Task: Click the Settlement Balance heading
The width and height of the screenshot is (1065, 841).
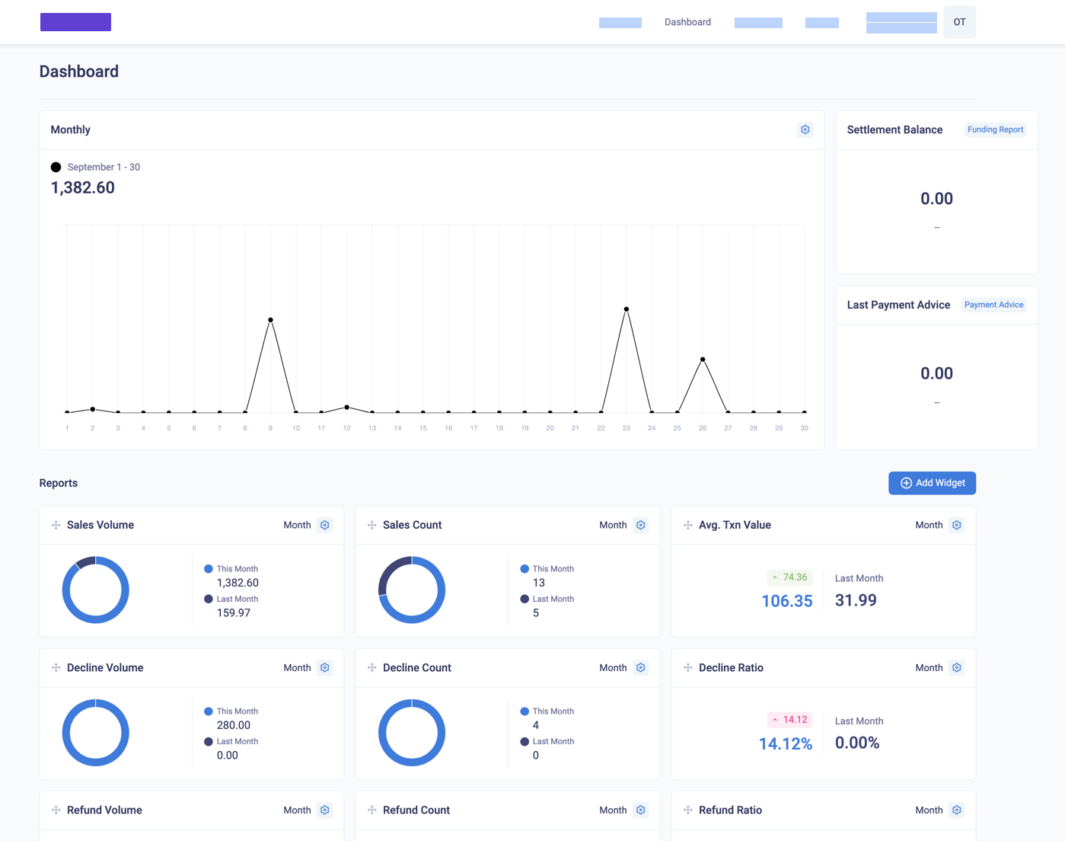Action: [894, 130]
